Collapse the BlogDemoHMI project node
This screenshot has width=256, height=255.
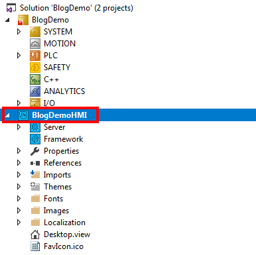coord(7,115)
